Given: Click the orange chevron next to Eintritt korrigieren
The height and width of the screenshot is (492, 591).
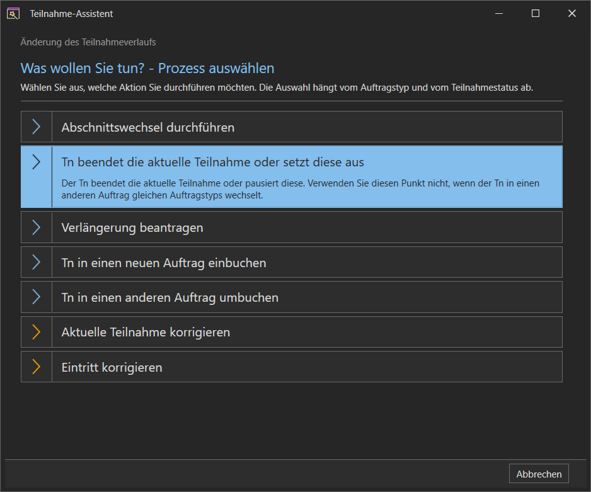Looking at the screenshot, I should (x=36, y=367).
